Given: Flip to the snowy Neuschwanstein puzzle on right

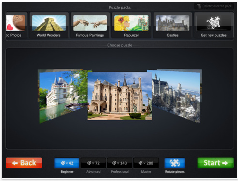Looking at the screenshot, I should click(176, 96).
